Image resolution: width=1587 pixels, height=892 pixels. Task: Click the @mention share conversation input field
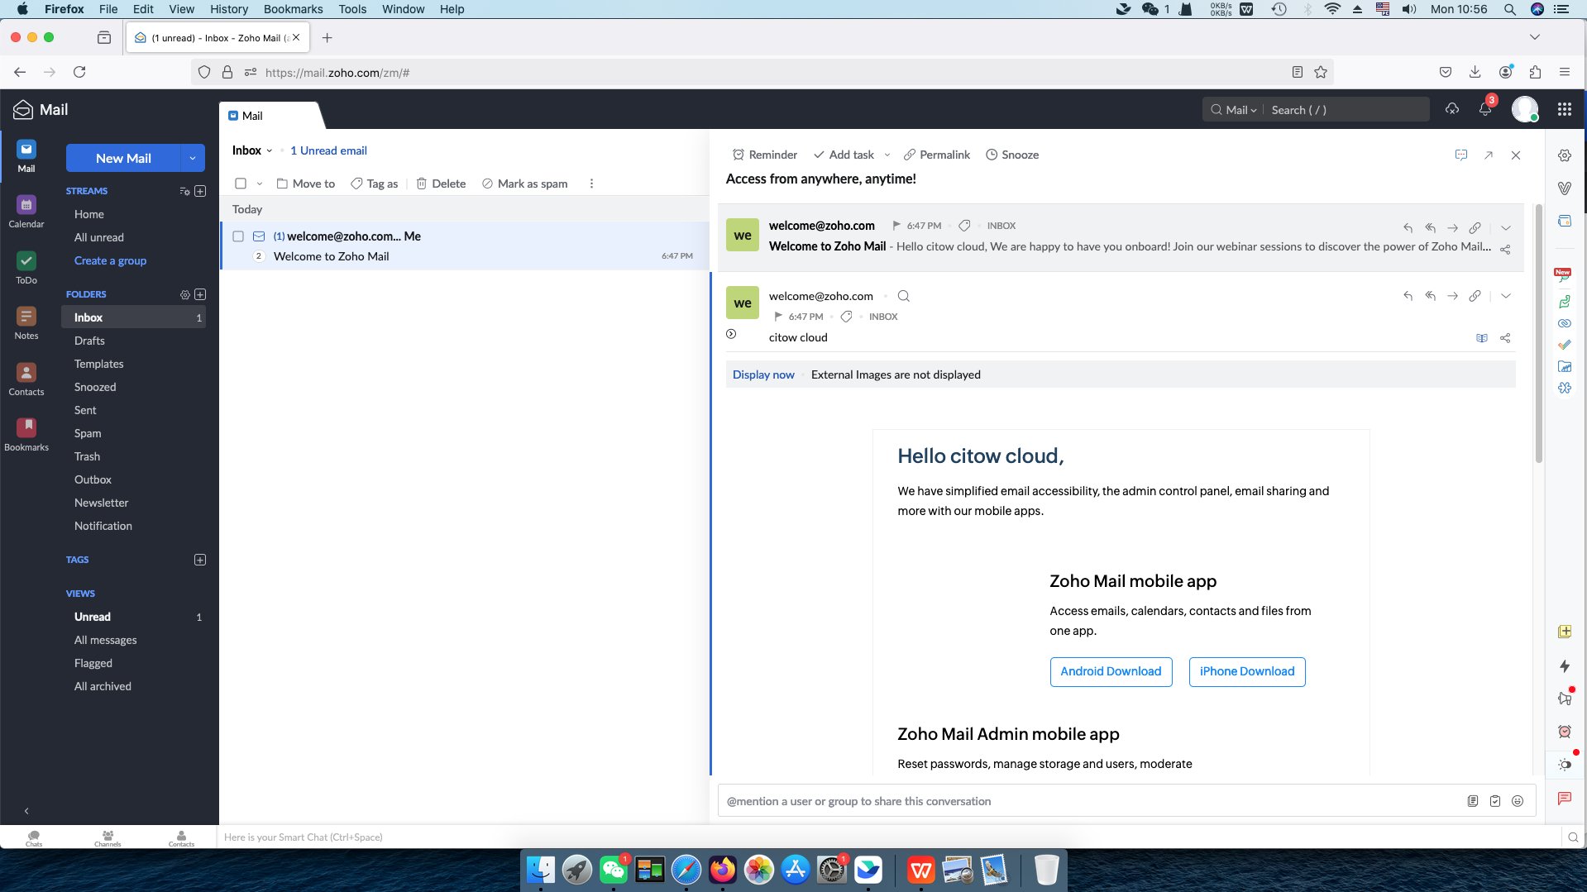coord(1075,801)
